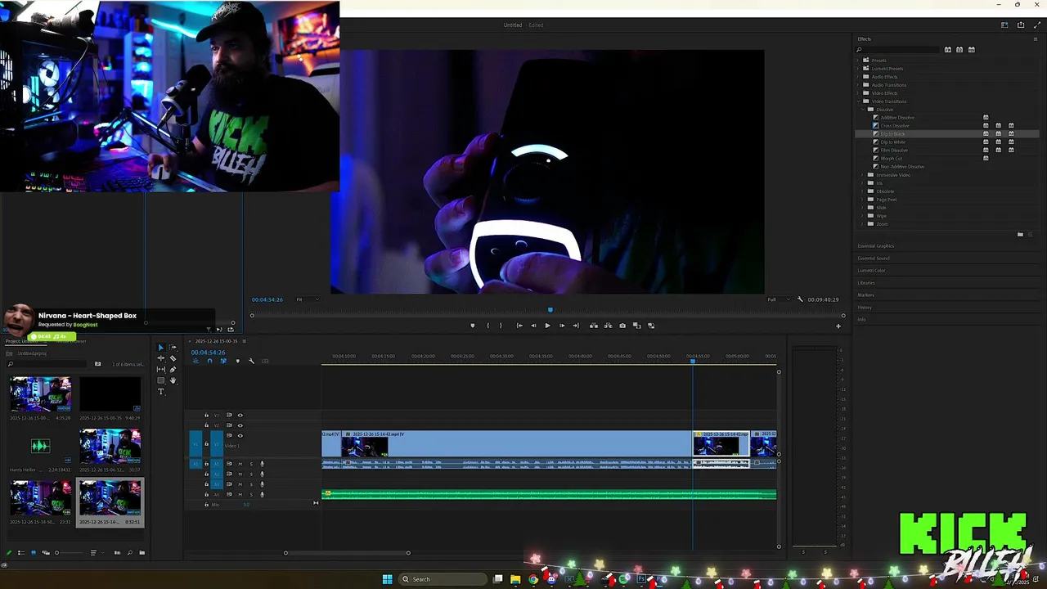Step forward one frame

click(x=562, y=326)
